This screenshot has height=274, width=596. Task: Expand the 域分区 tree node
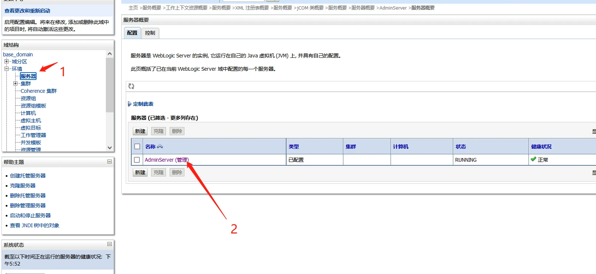(x=6, y=62)
